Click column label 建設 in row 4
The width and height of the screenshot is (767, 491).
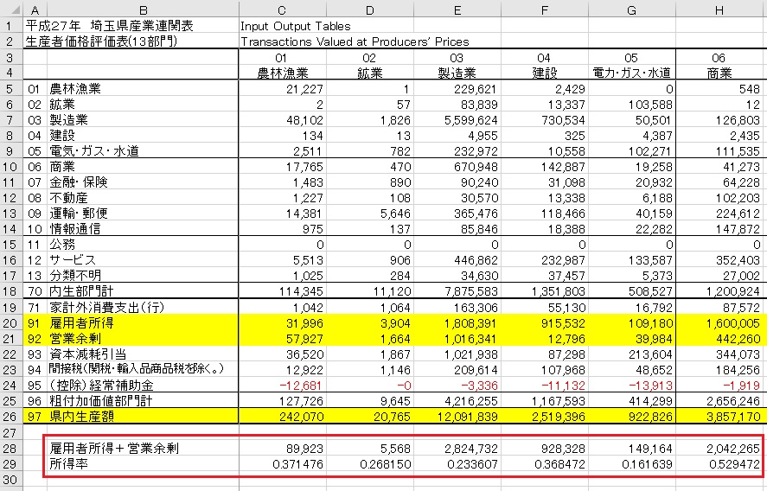(545, 73)
